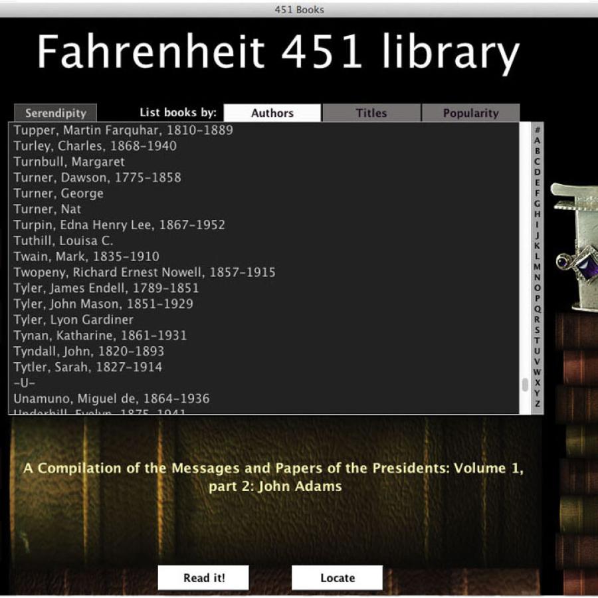Select the -U- divider in the list

[23, 383]
